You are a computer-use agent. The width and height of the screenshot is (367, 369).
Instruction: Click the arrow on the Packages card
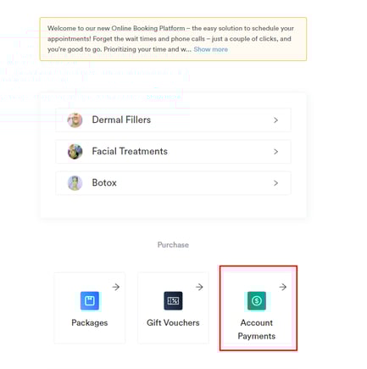[x=116, y=287]
